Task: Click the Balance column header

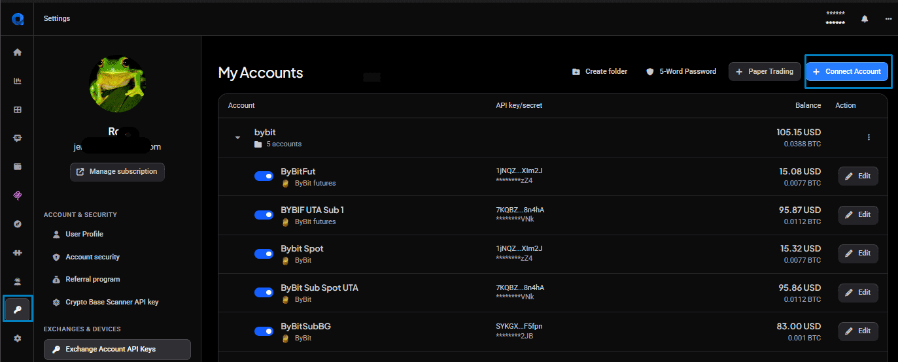Action: coord(808,105)
